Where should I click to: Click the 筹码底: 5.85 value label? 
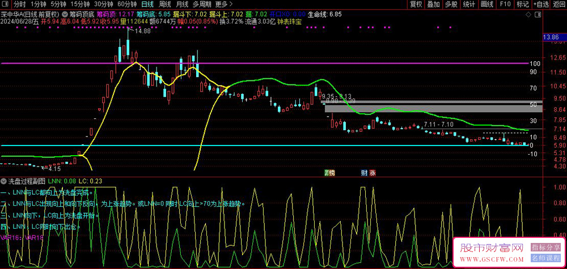pyautogui.click(x=154, y=15)
